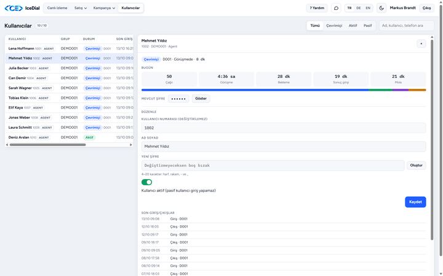
Task: Click the 4:36 sa Görüşme stat card
Action: pyautogui.click(x=226, y=79)
